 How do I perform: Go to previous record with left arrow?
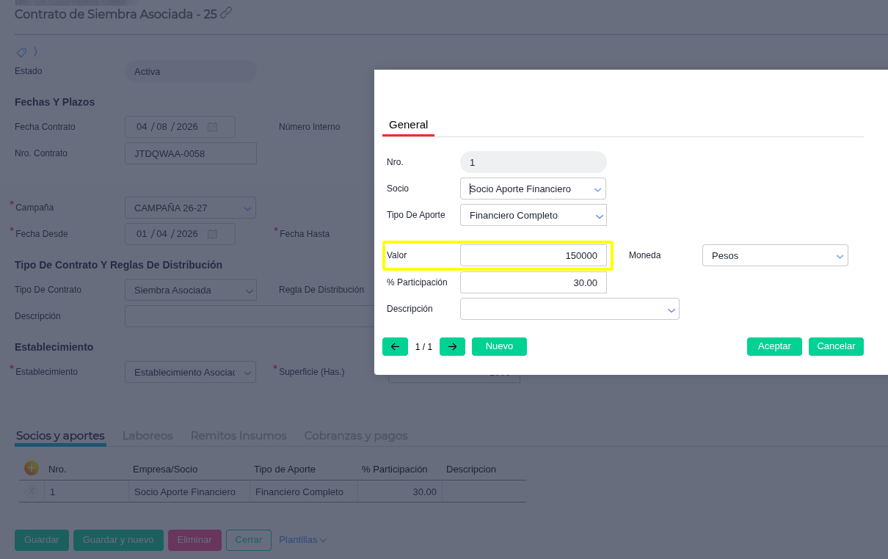[395, 346]
